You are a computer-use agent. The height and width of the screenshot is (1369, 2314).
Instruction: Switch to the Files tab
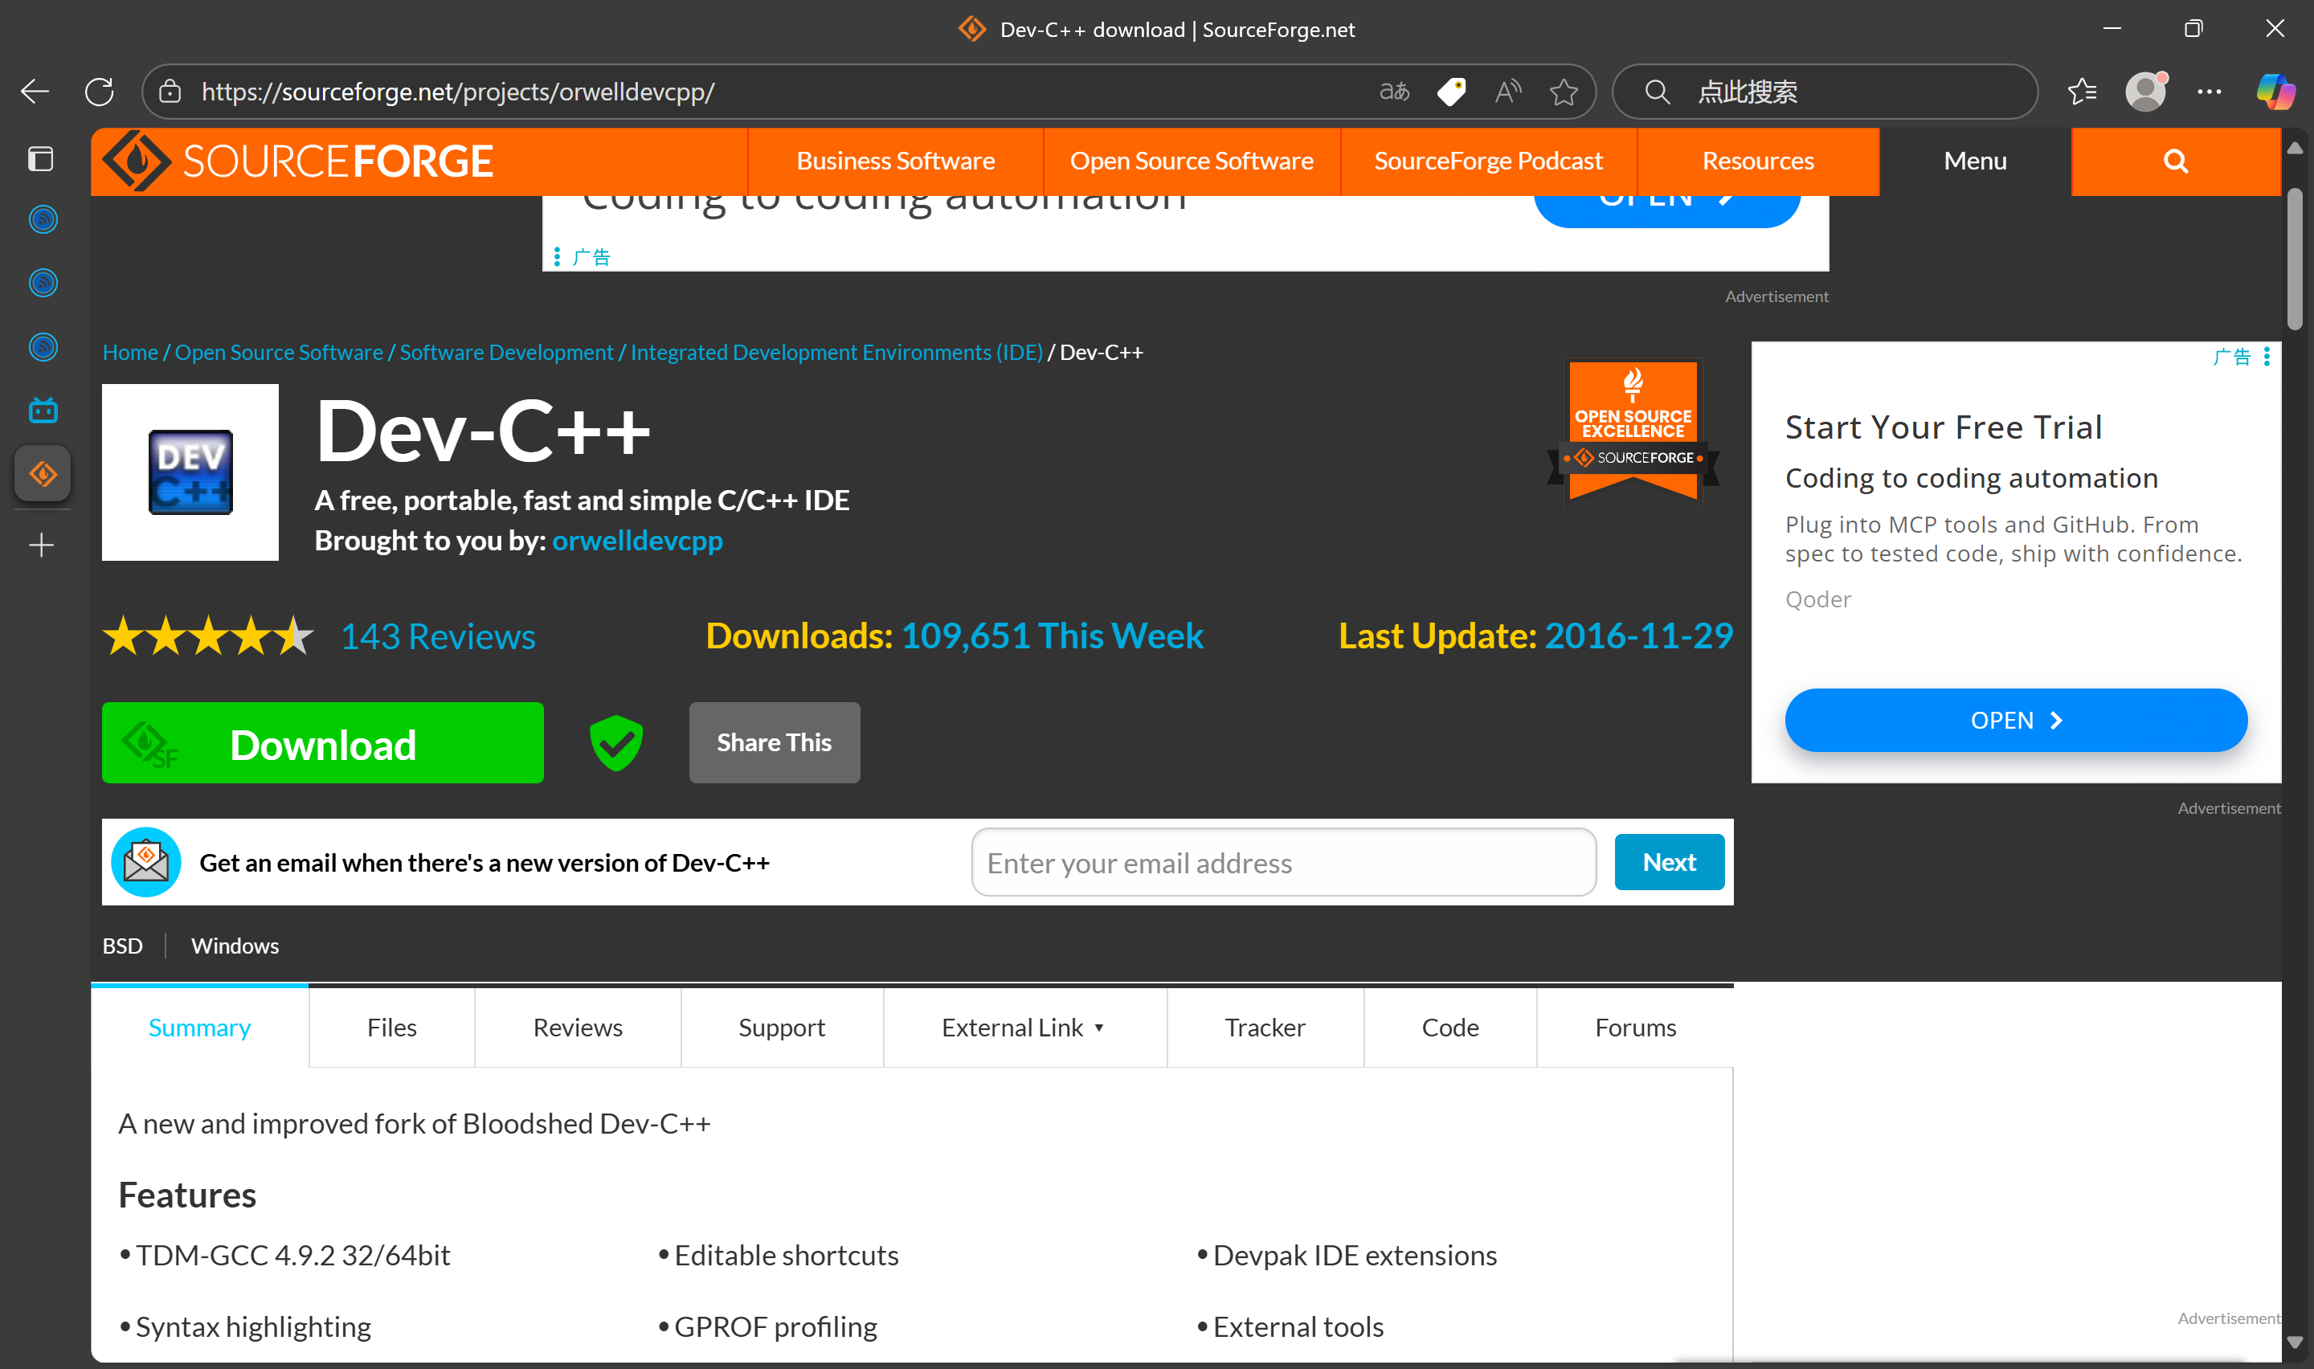point(391,1027)
